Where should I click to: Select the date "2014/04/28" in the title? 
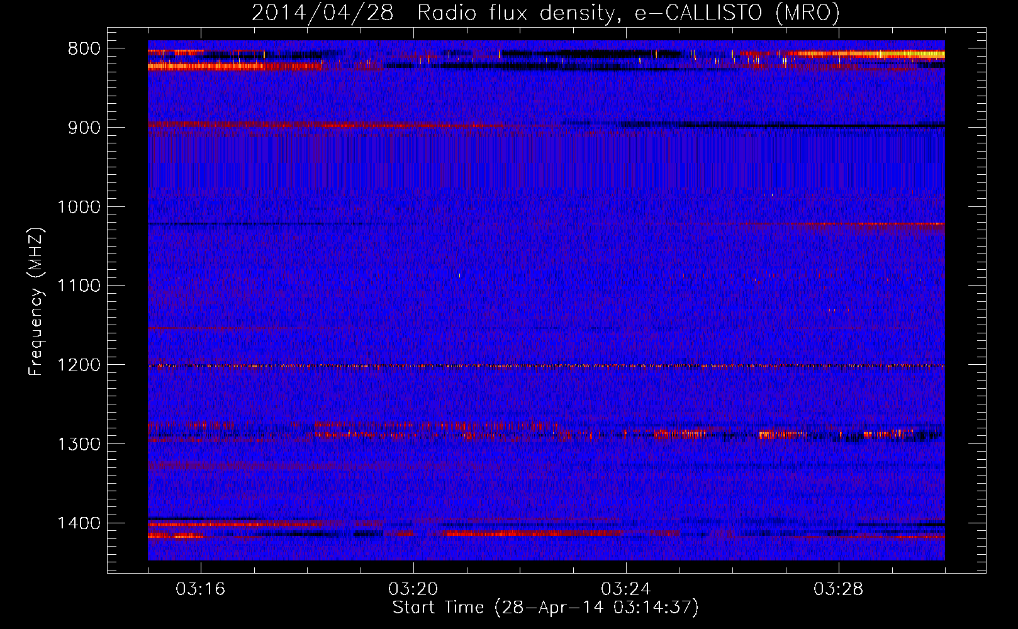point(323,13)
